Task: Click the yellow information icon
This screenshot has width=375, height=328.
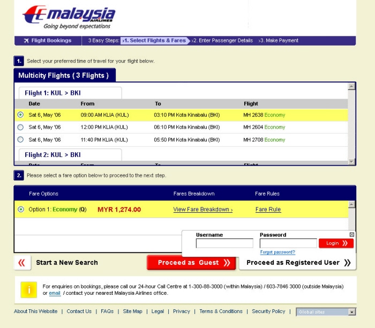Action: coord(29,290)
